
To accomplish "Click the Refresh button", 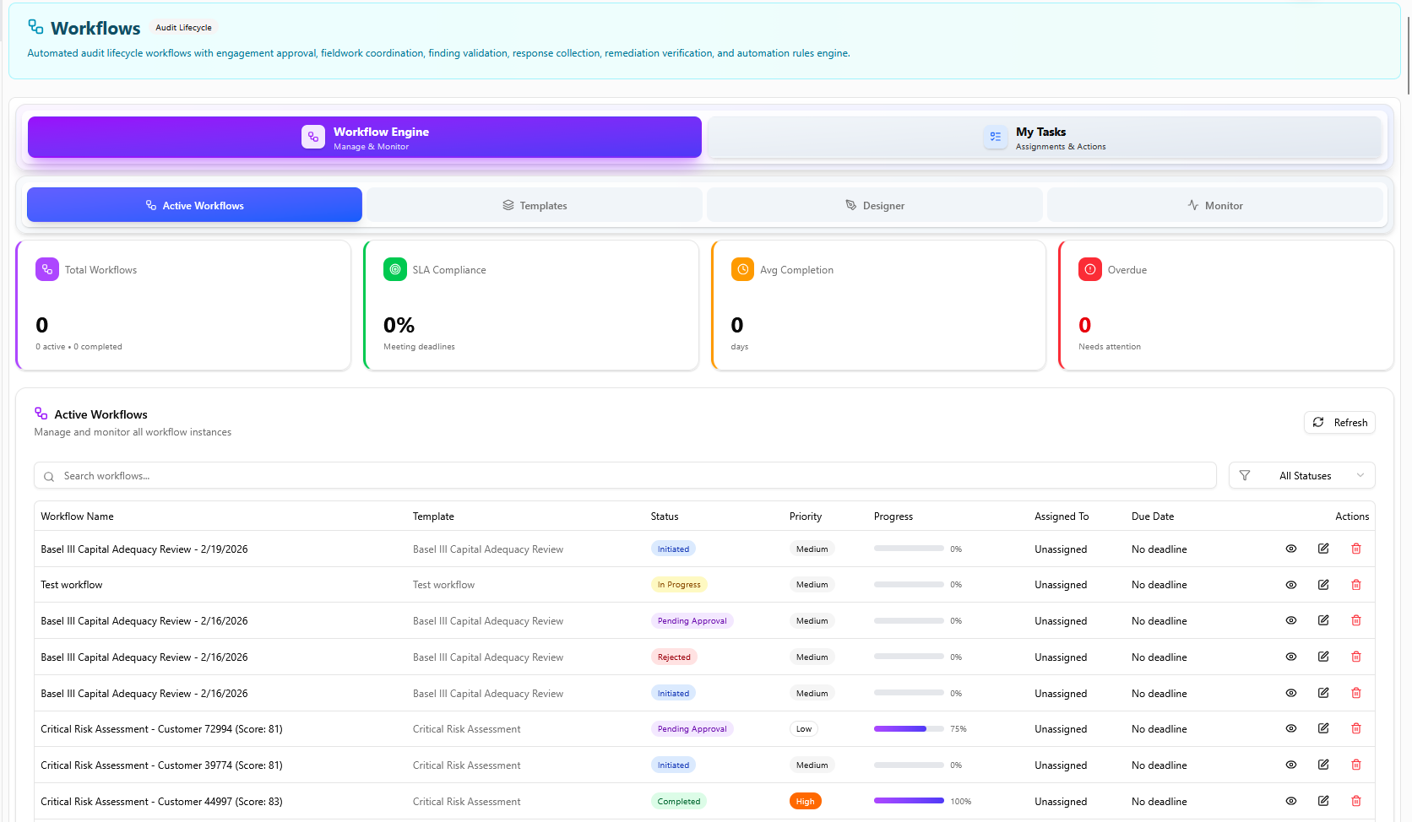I will point(1339,422).
